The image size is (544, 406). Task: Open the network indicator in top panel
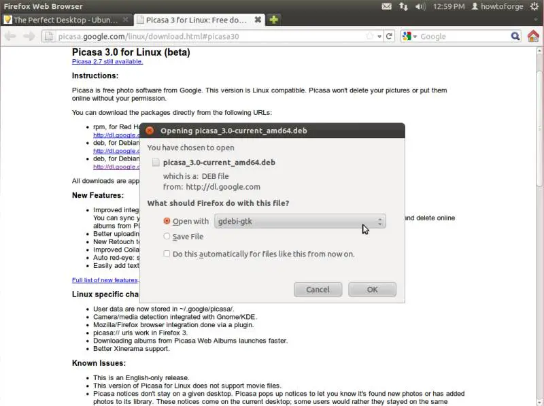pos(403,6)
